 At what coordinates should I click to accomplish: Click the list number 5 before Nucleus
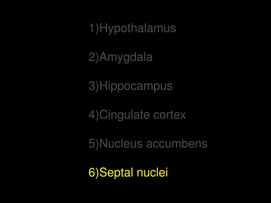pyautogui.click(x=92, y=143)
